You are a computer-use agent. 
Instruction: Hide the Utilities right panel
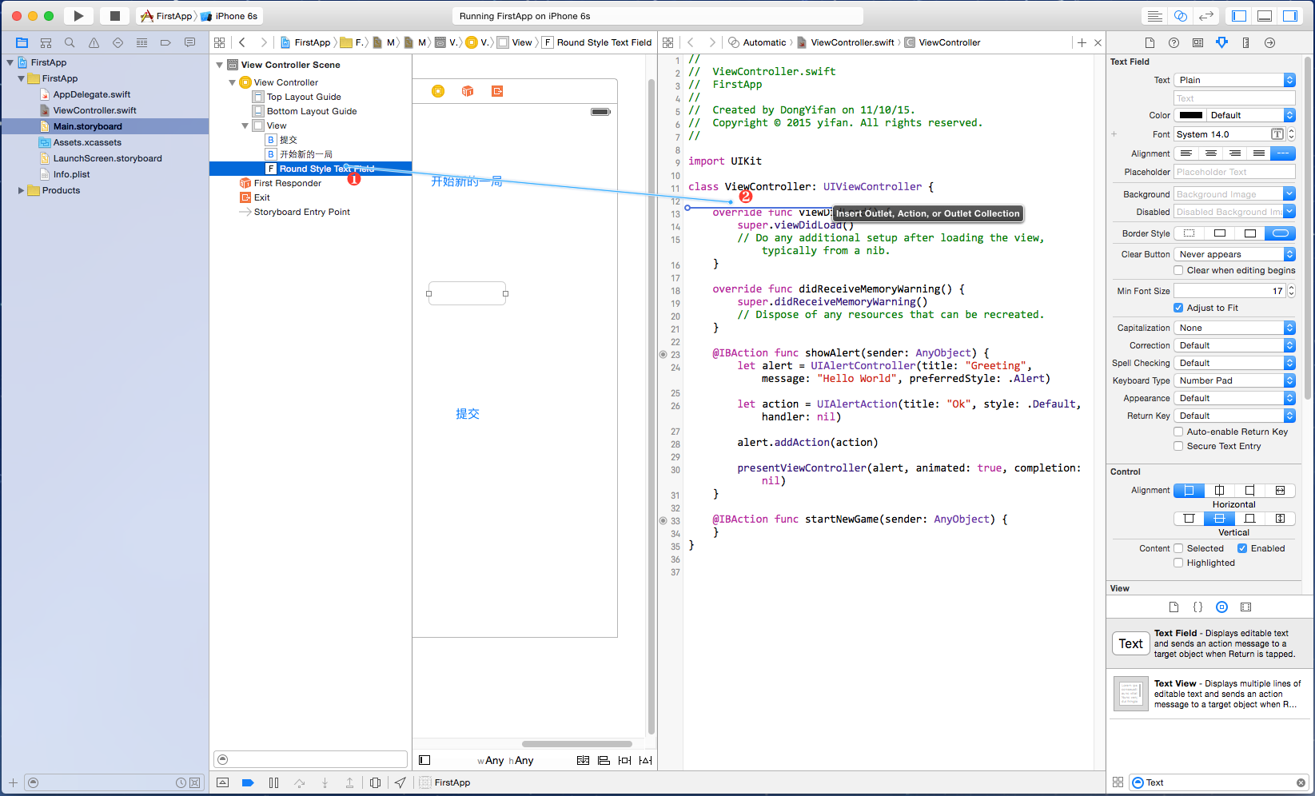coord(1290,16)
